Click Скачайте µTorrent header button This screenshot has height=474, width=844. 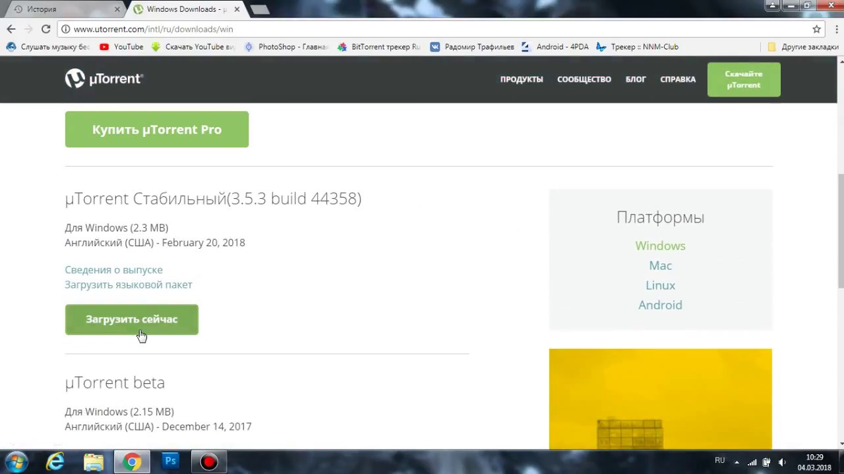(x=744, y=80)
